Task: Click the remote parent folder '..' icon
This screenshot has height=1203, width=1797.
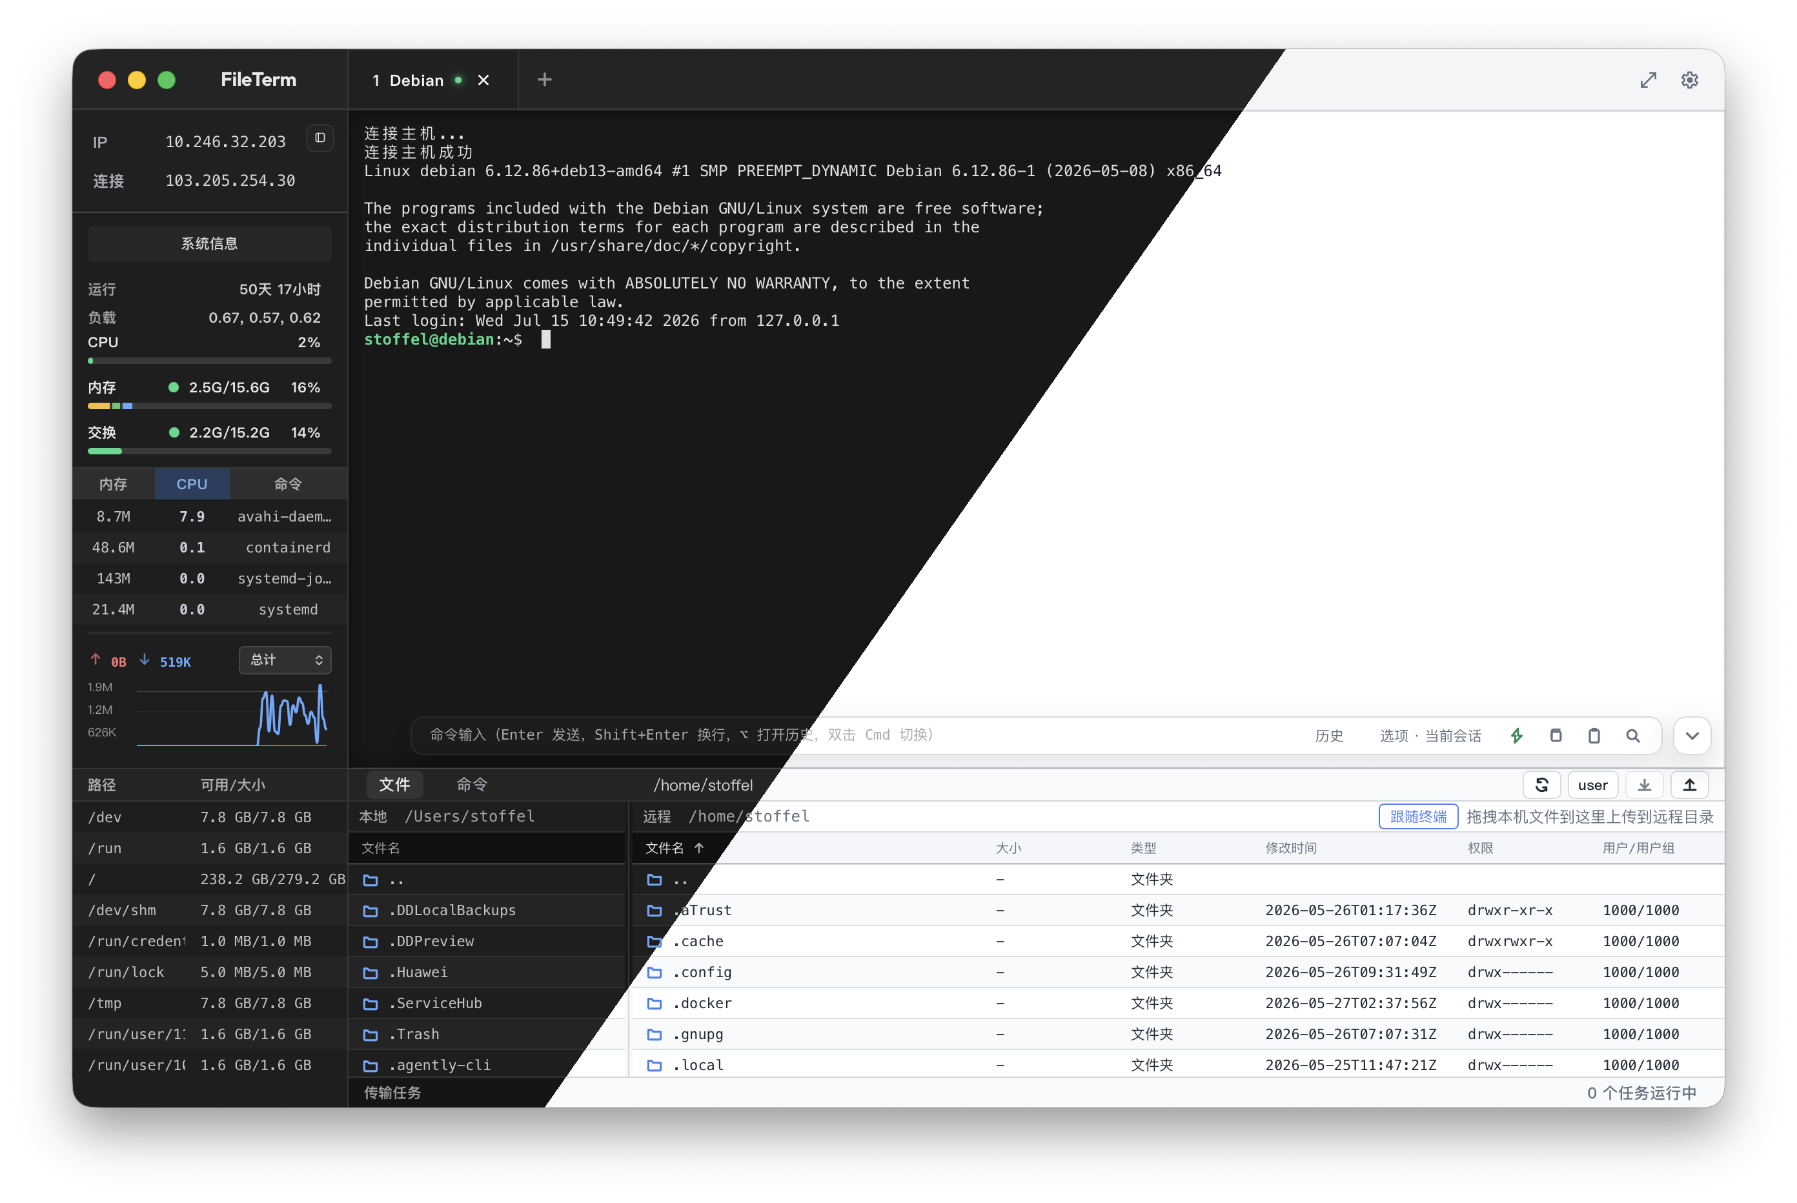Action: [x=655, y=880]
